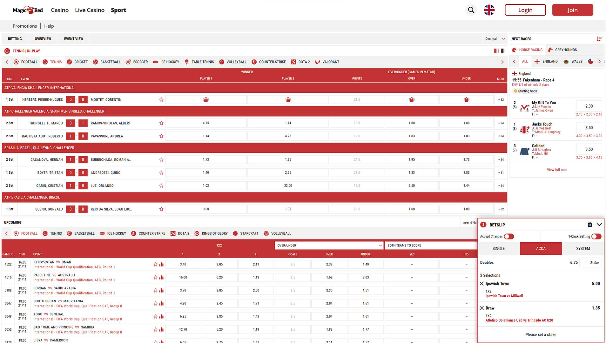Select Ice Hockey in in-play sports bar
This screenshot has height=343, width=606.
tap(166, 62)
